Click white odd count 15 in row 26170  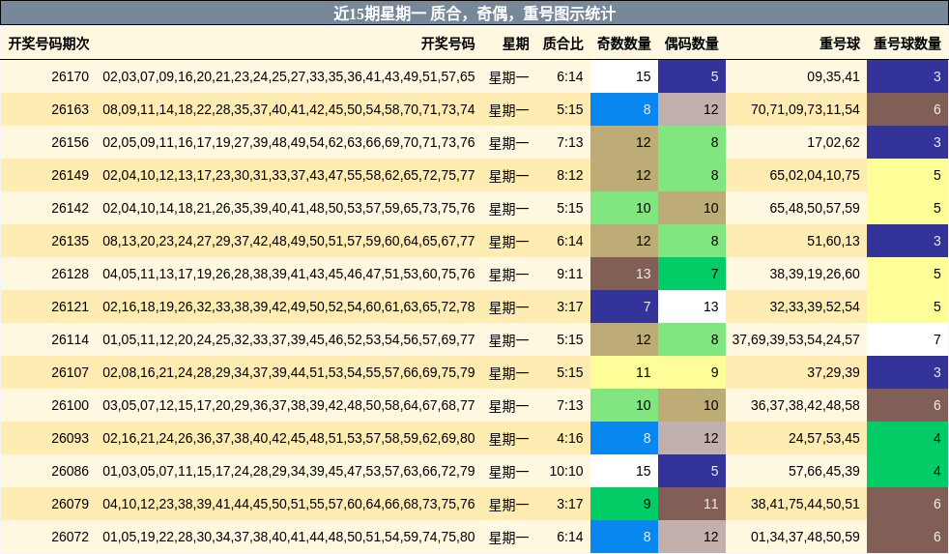tap(624, 77)
